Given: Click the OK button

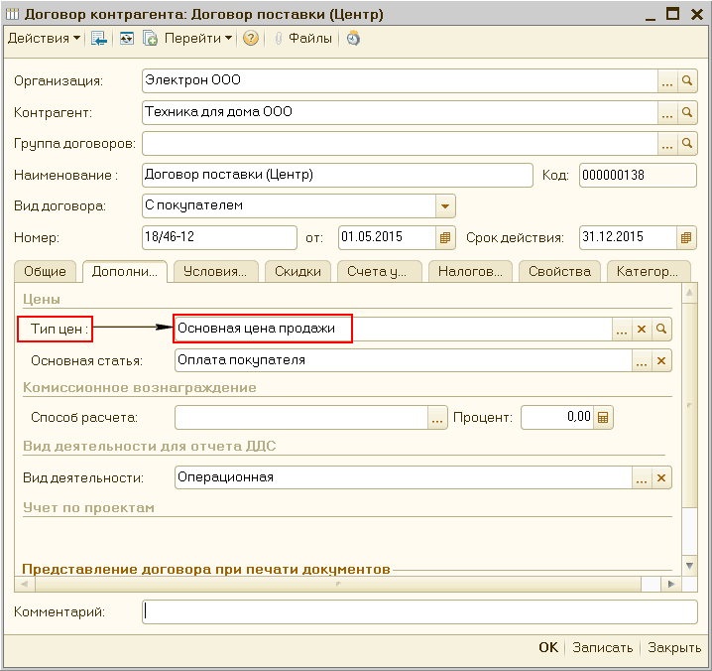Looking at the screenshot, I should click(548, 648).
